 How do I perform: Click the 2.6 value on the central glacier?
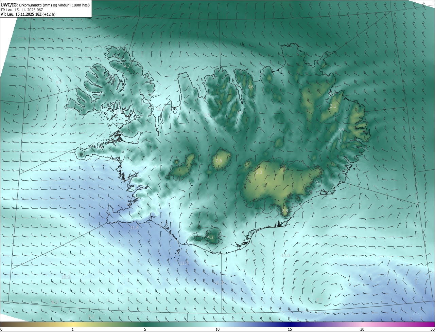point(219,161)
